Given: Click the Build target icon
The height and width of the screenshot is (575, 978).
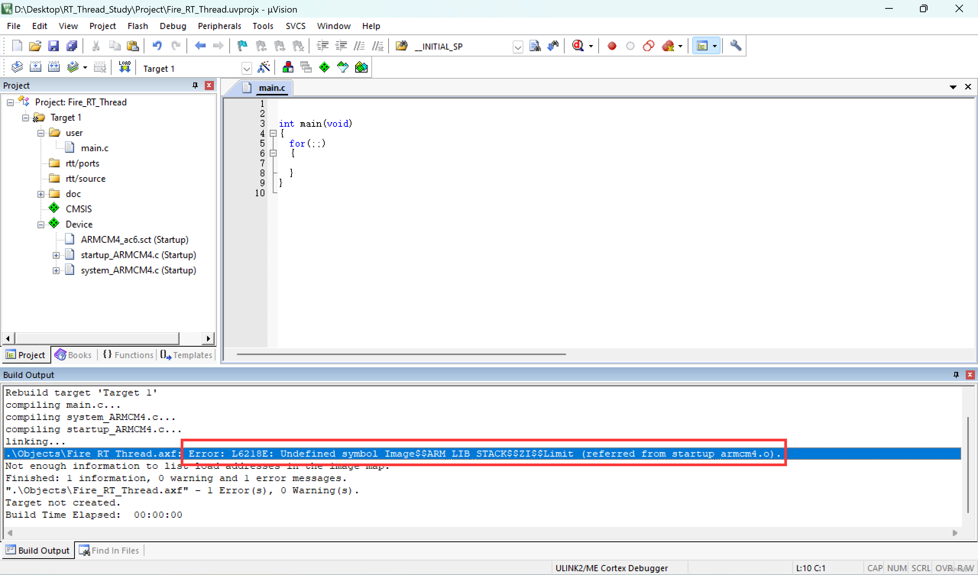Looking at the screenshot, I should [35, 68].
